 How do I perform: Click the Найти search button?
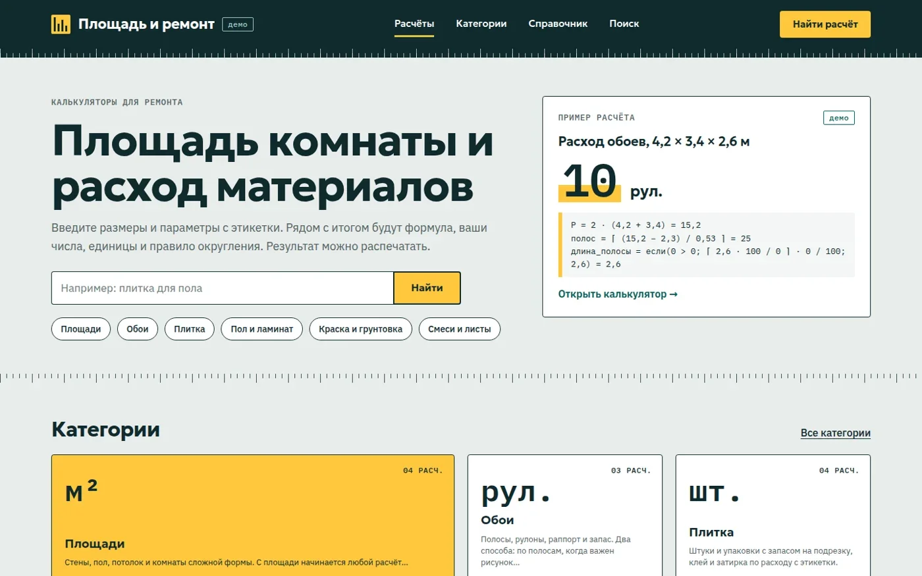(x=427, y=288)
